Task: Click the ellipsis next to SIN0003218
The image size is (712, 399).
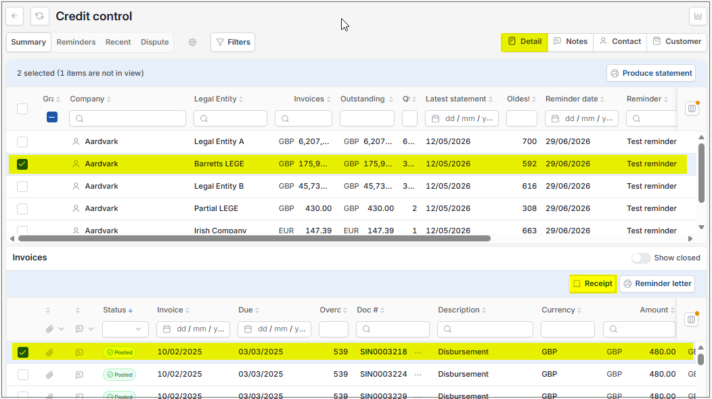Action: pyautogui.click(x=418, y=352)
